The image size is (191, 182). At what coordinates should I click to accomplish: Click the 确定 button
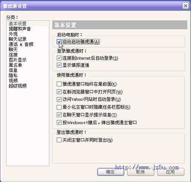coord(111,172)
